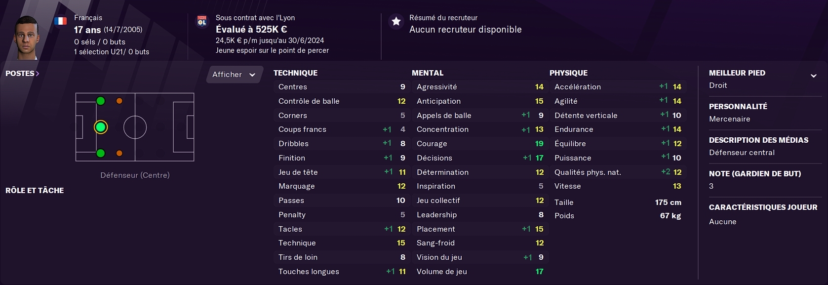The height and width of the screenshot is (285, 828).
Task: Click the Technique attribute row
Action: point(342,243)
